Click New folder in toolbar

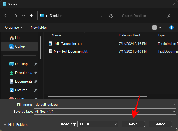click(x=39, y=28)
